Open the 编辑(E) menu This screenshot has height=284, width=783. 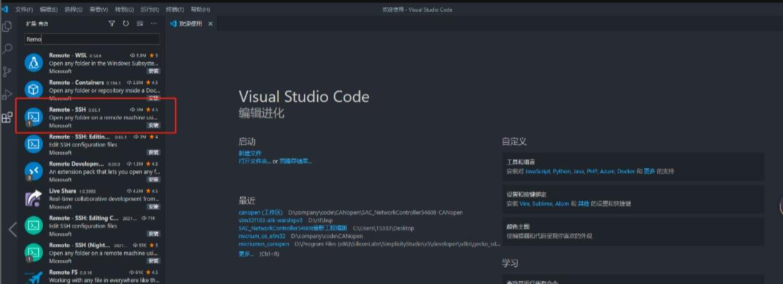[x=49, y=10]
